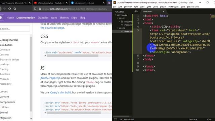
Task: Open Sublime Text Help menu
Action: pos(183,7)
